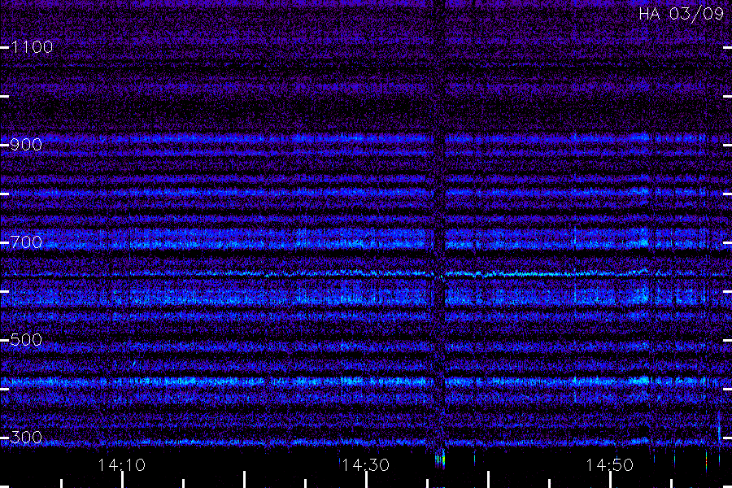Image resolution: width=732 pixels, height=488 pixels.
Task: Click the 14:10 time axis label
Action: (x=122, y=465)
